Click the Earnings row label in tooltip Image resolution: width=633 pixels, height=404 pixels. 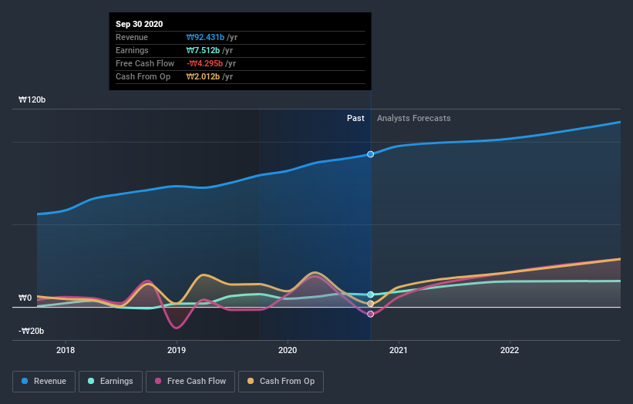click(x=132, y=50)
